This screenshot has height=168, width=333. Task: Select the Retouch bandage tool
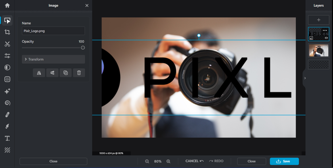click(x=7, y=114)
